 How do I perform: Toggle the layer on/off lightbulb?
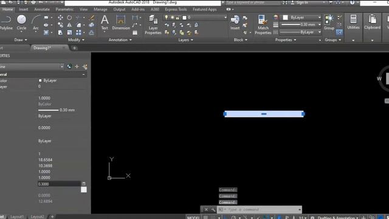(x=166, y=18)
